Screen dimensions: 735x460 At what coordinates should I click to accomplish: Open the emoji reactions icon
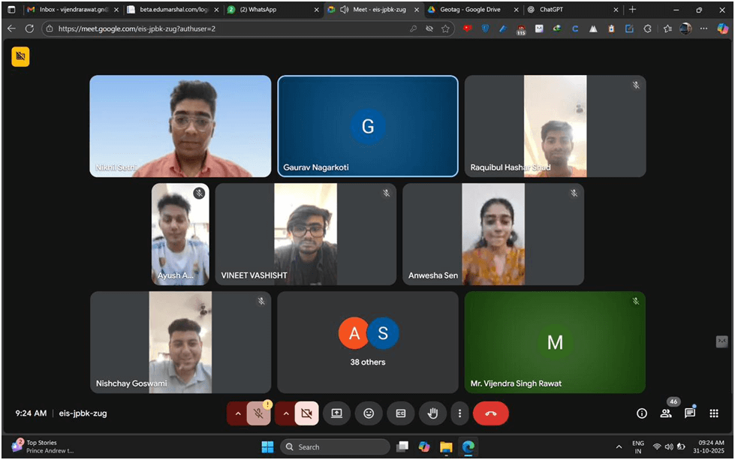(369, 413)
